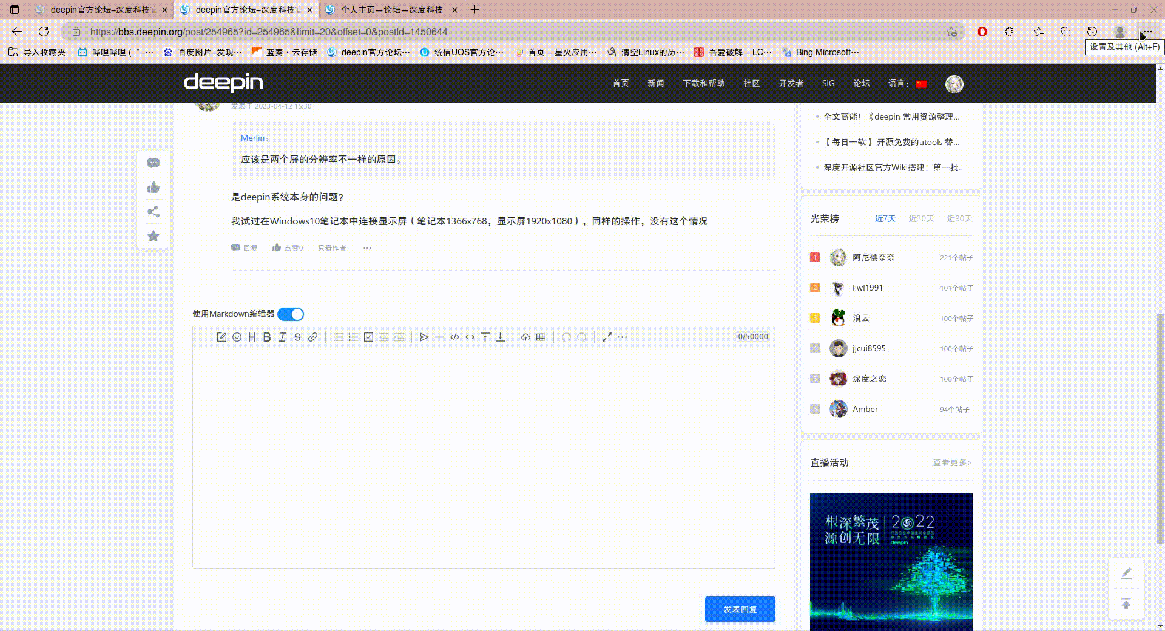This screenshot has width=1165, height=631.
Task: Share this post via the sidebar share icon
Action: point(153,212)
